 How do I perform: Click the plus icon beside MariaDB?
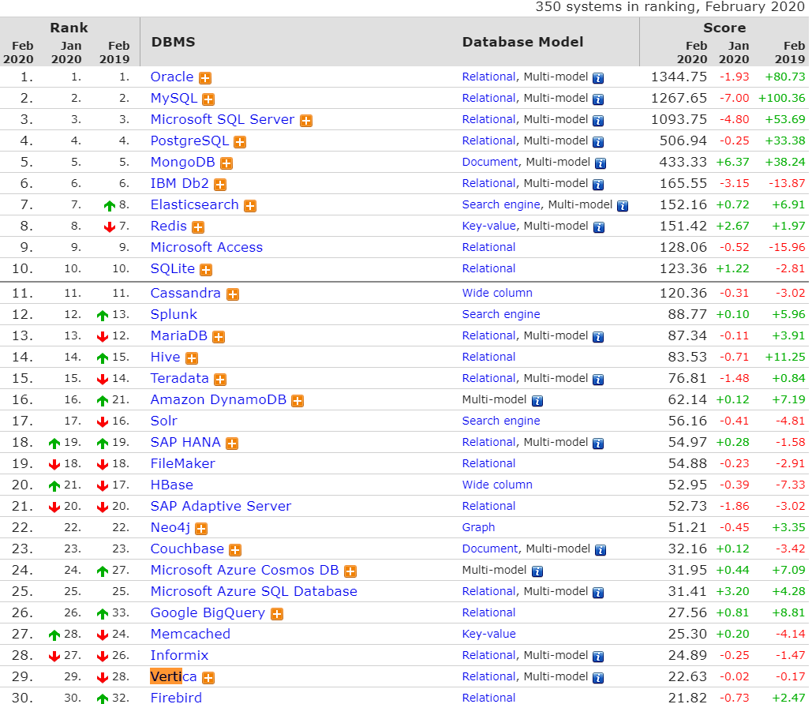[x=219, y=337]
